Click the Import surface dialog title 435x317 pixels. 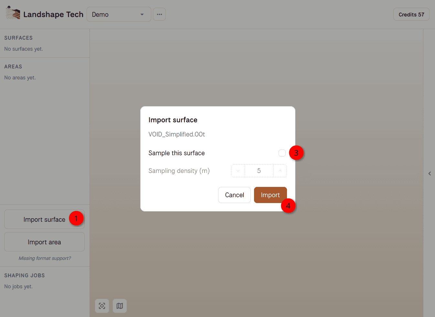173,120
